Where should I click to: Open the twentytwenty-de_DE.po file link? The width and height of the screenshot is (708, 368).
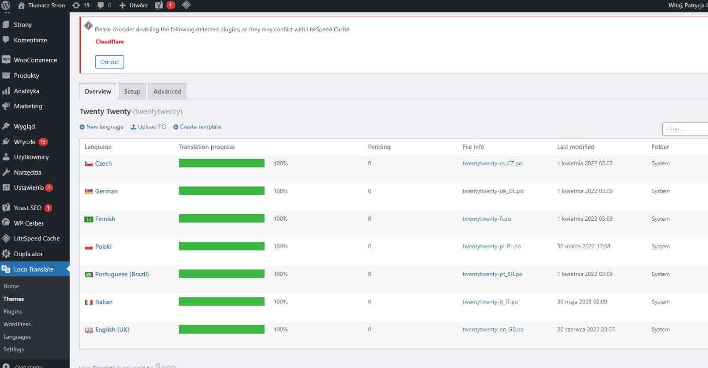(493, 191)
